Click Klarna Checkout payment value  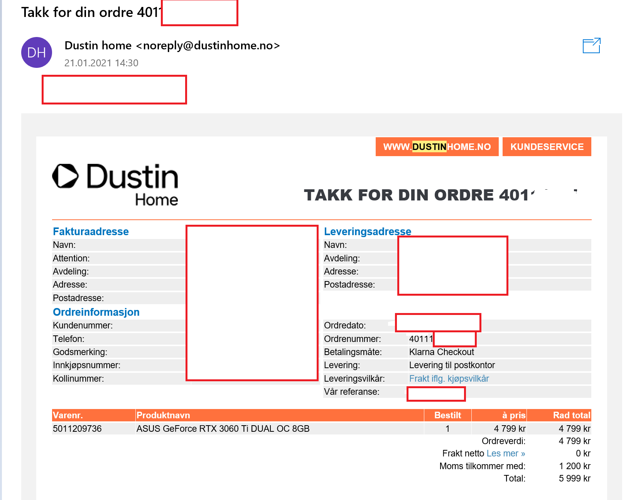point(442,352)
